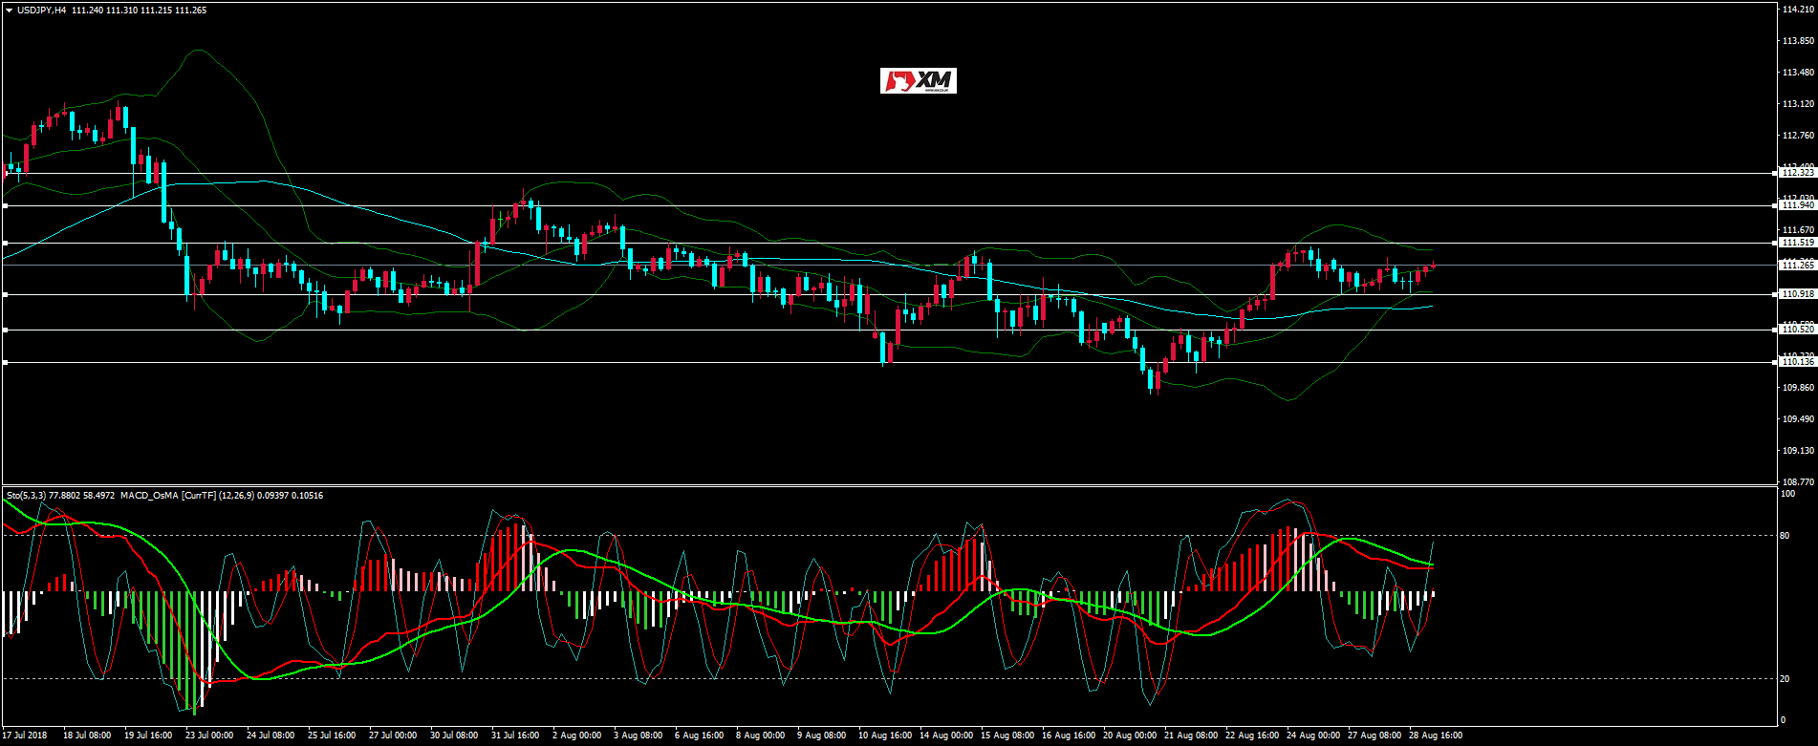
Task: Click the 19 Jul 16:00 time label
Action: (148, 735)
